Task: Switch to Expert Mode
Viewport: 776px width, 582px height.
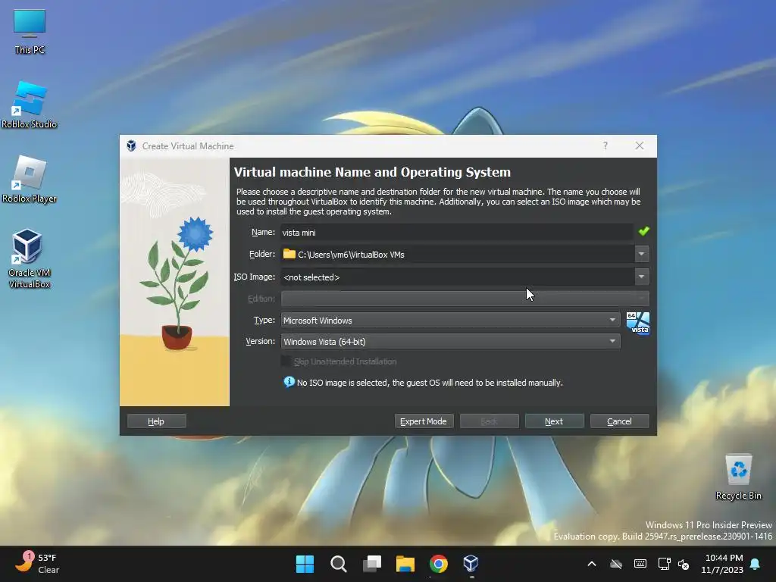Action: [x=424, y=421]
